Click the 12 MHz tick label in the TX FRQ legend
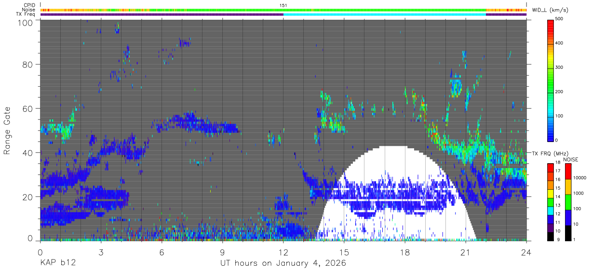592x273 pixels. pos(557,214)
